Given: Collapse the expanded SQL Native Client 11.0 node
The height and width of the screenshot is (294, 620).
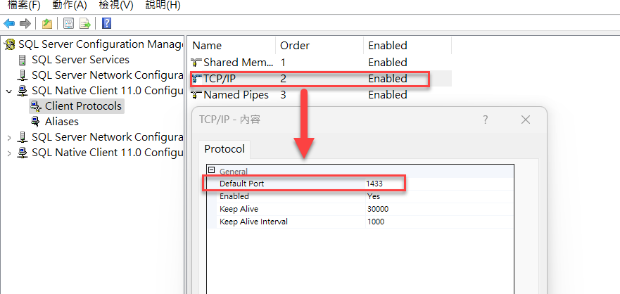Looking at the screenshot, I should [9, 91].
